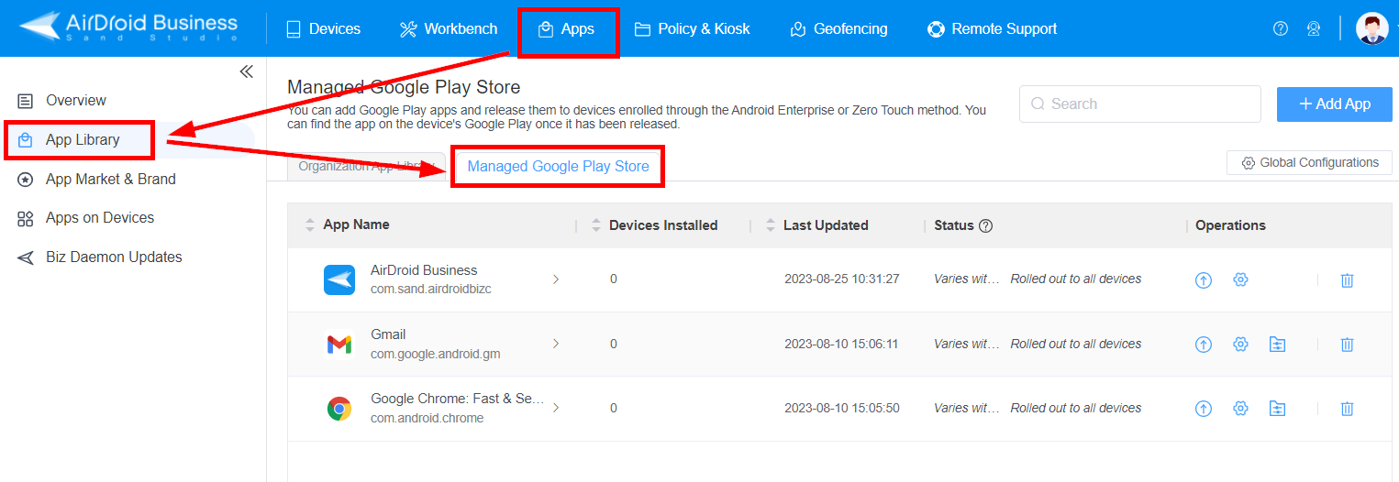Click the Add App button

[x=1334, y=104]
